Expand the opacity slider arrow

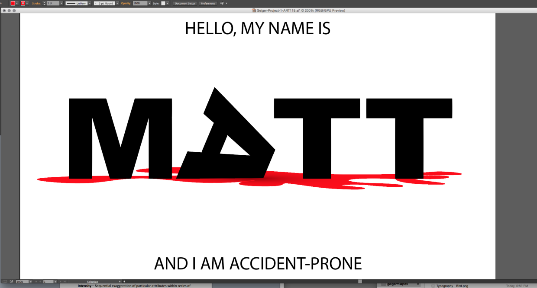pos(149,3)
